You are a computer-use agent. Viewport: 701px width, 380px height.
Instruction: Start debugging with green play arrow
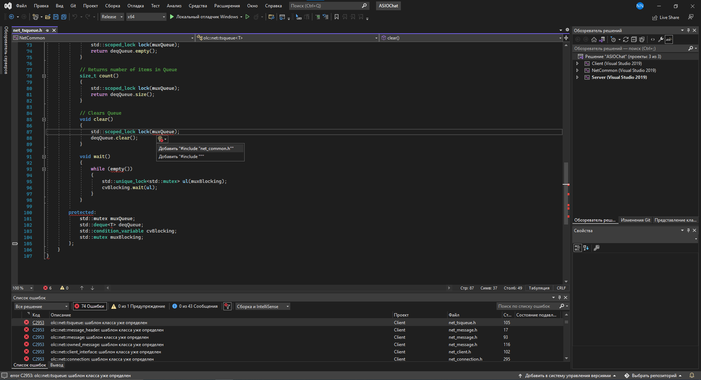171,17
